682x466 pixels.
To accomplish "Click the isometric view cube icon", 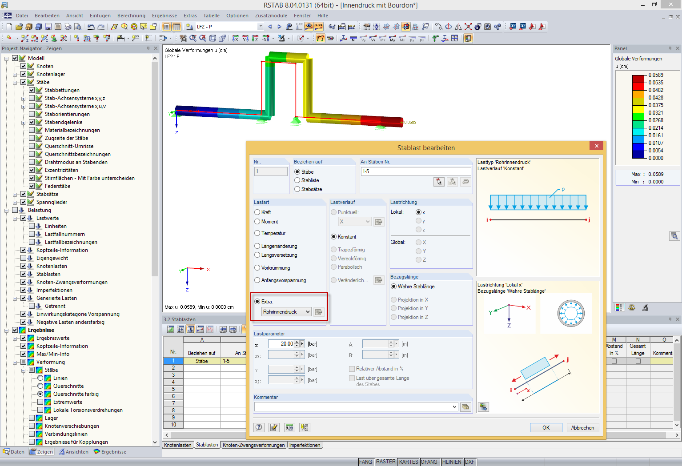I will click(x=213, y=38).
